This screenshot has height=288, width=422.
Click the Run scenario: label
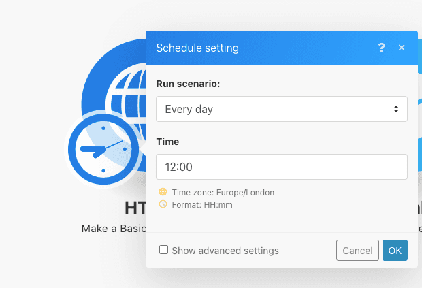(188, 84)
